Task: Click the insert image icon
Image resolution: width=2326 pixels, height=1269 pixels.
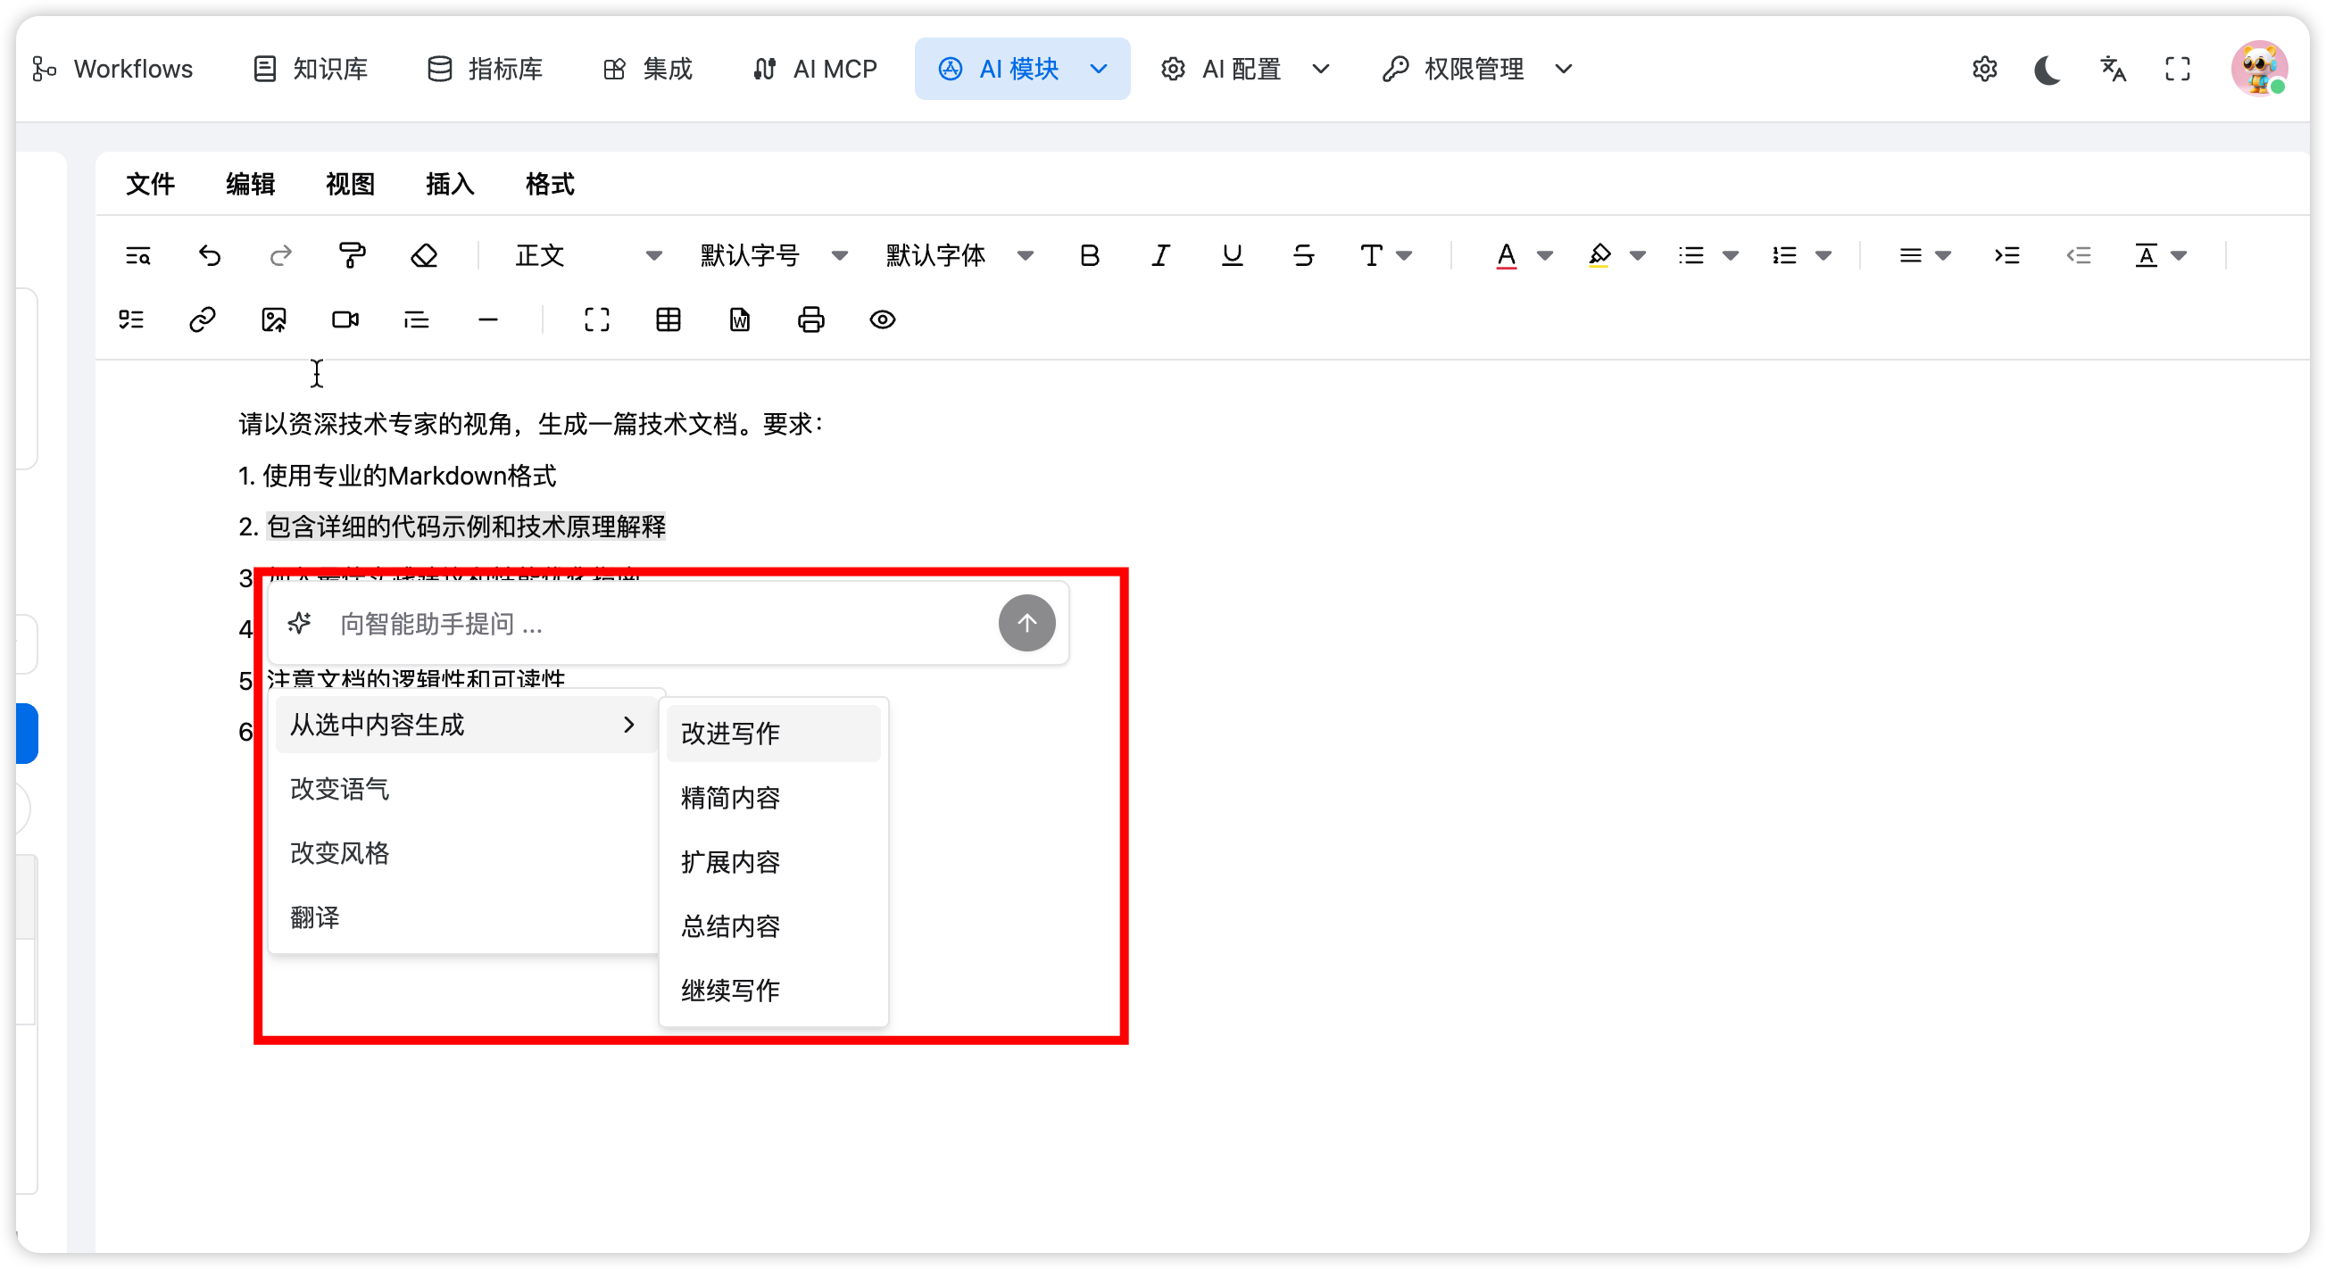Action: (x=274, y=319)
